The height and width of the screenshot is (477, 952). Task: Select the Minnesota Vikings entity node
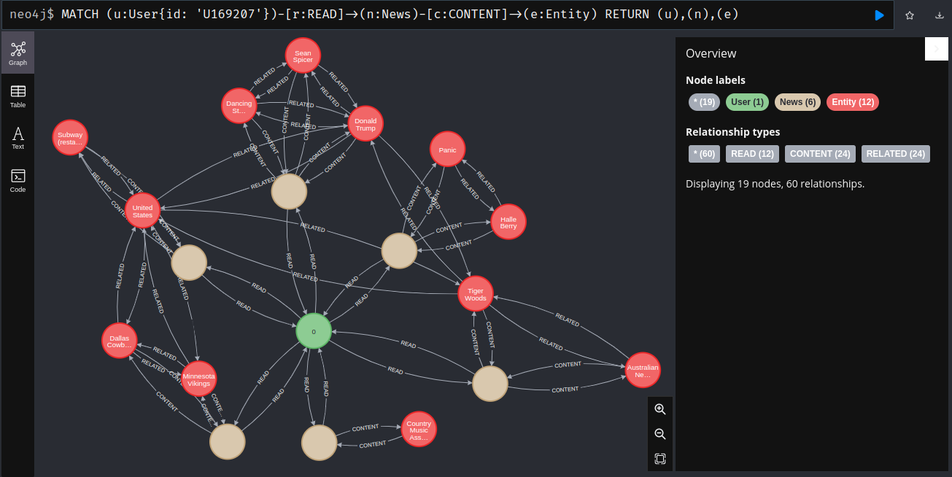[198, 379]
